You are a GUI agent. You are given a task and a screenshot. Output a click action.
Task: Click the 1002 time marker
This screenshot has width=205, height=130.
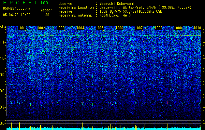click(x=41, y=28)
